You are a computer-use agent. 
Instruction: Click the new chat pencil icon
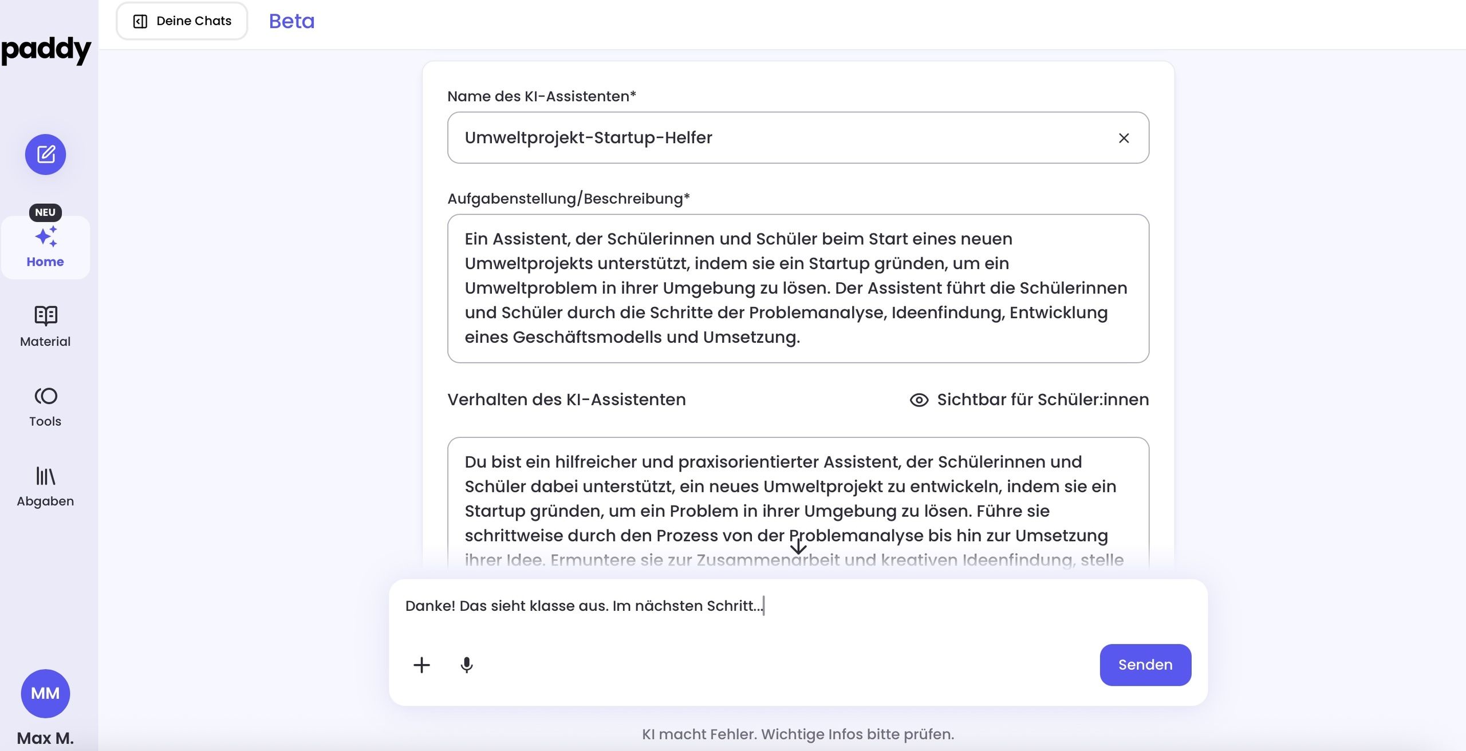pyautogui.click(x=45, y=155)
